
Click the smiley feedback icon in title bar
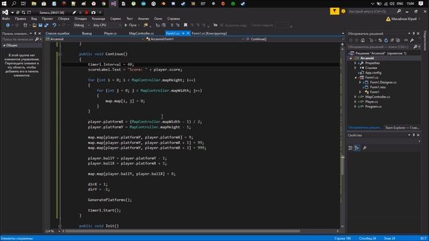(x=343, y=11)
